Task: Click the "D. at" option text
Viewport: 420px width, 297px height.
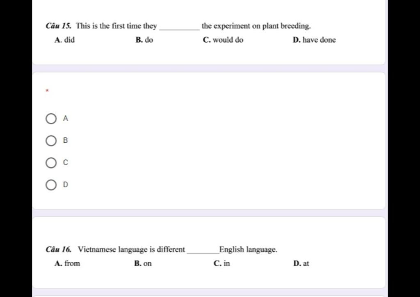Action: point(301,263)
